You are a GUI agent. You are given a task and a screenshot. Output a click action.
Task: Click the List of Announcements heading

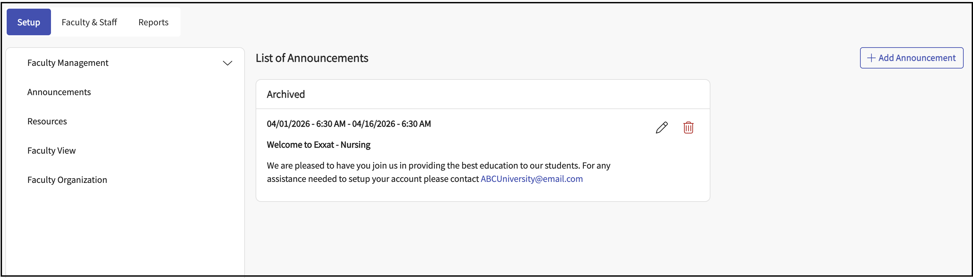(x=312, y=58)
